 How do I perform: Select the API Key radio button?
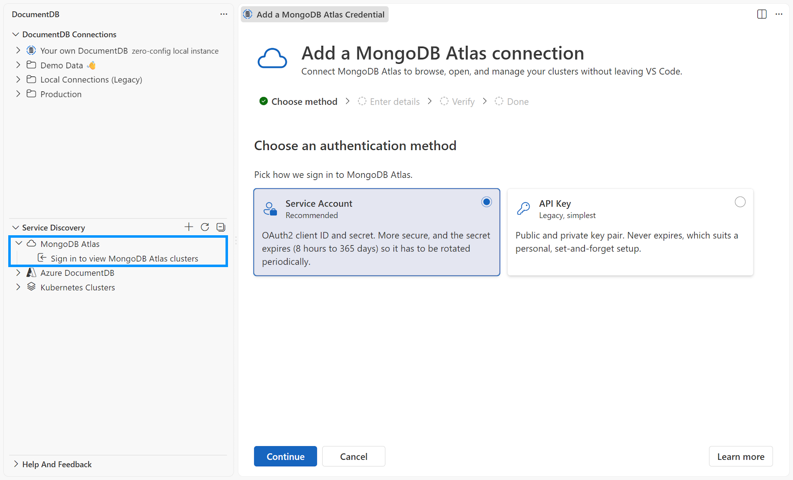(740, 202)
